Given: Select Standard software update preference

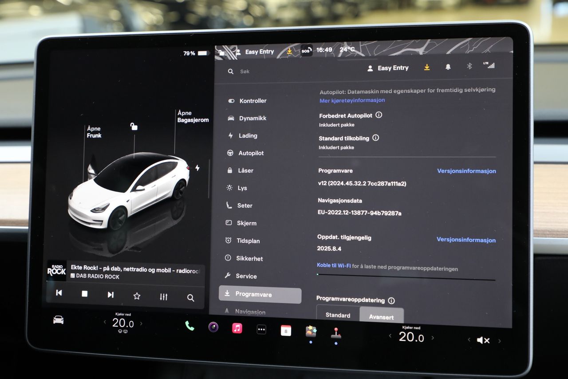Looking at the screenshot, I should pos(338,314).
